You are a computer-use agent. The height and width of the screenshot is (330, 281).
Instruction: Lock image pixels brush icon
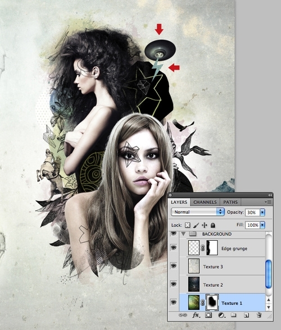[x=196, y=225]
